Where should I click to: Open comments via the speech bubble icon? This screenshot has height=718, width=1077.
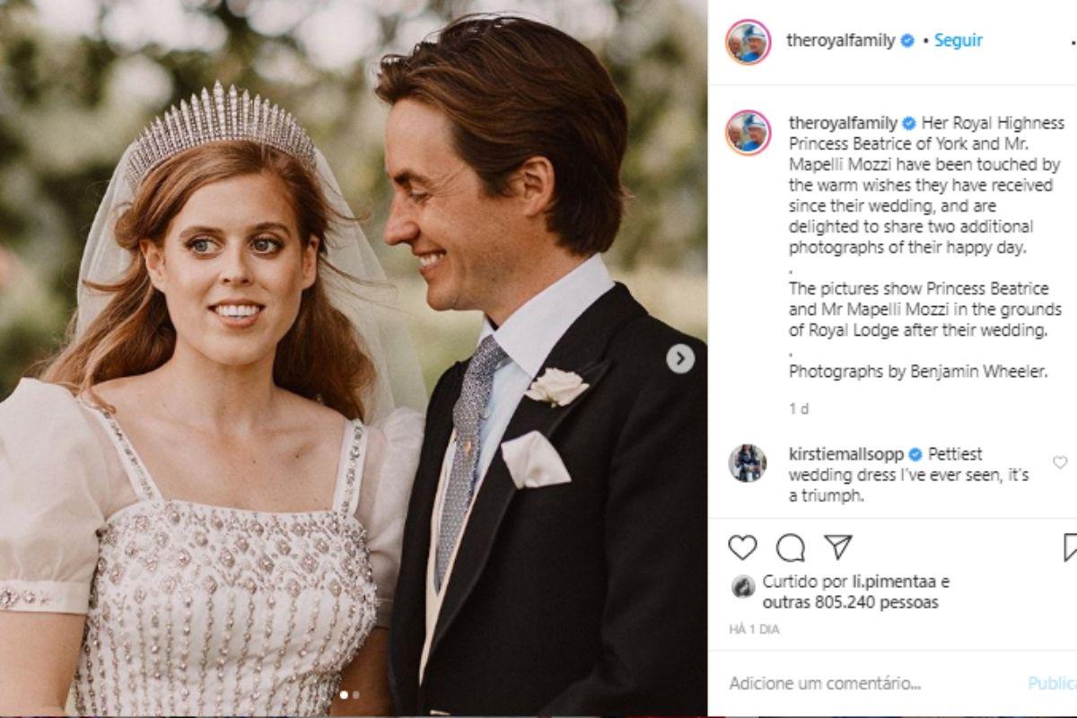[x=791, y=547]
